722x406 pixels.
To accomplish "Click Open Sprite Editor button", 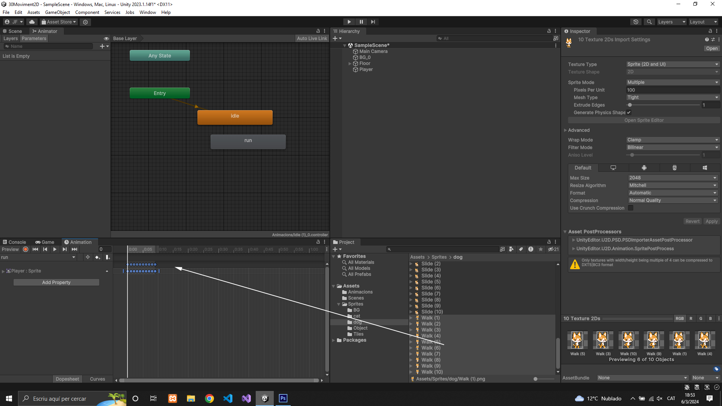I will coord(644,120).
